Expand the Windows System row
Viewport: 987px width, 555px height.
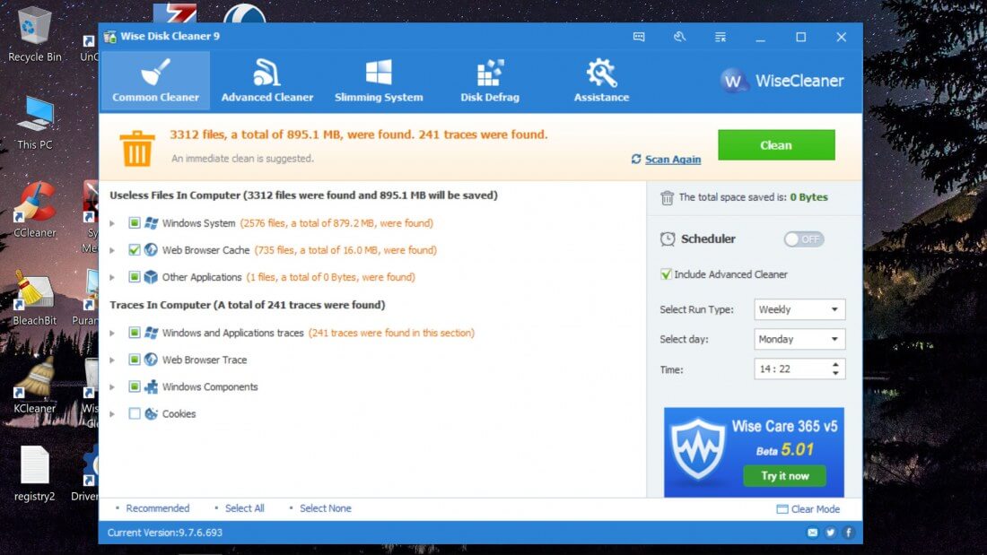point(112,223)
